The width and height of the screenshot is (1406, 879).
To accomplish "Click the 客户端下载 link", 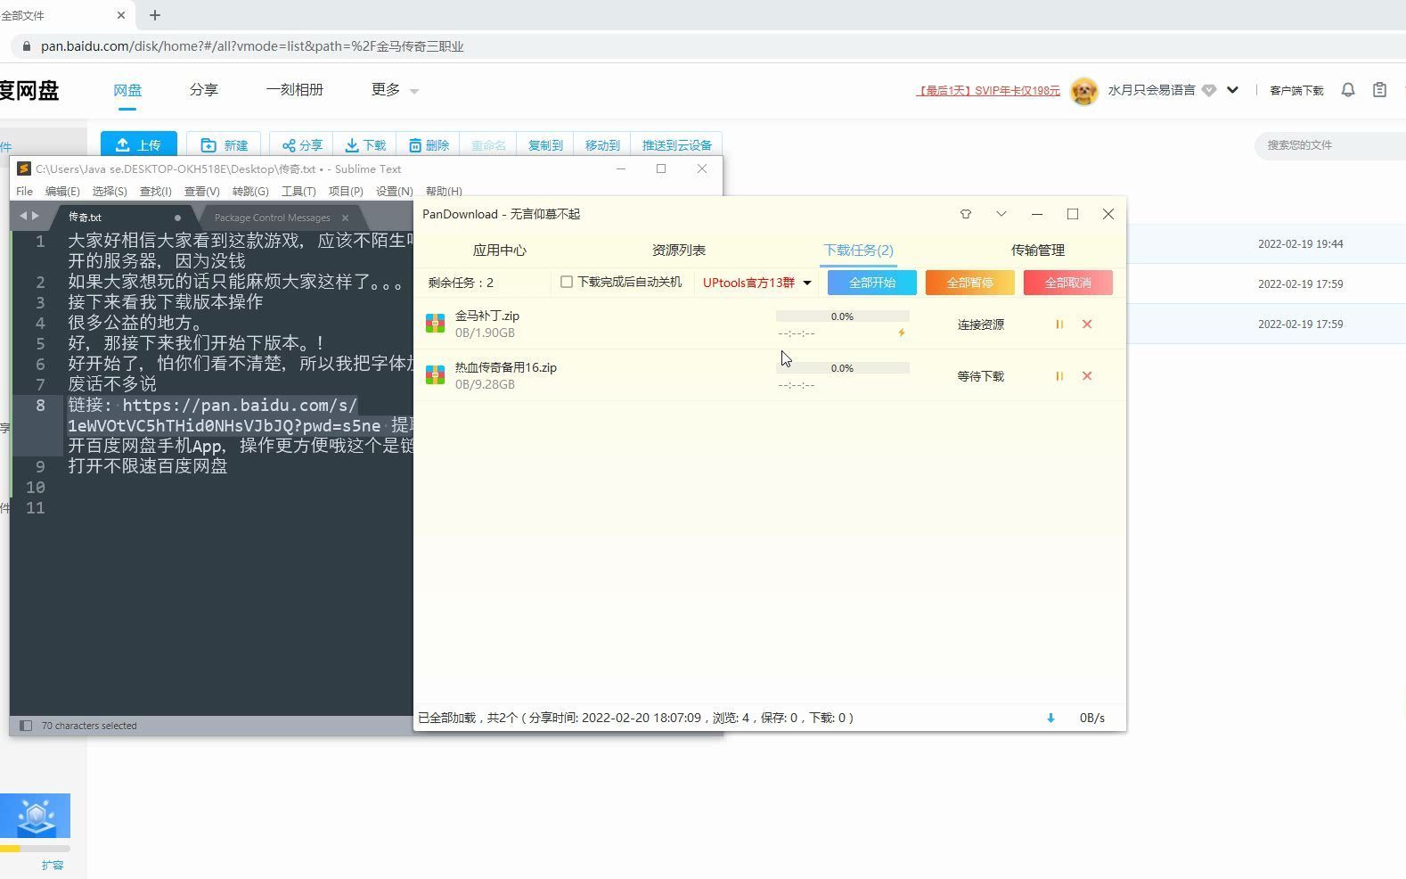I will pyautogui.click(x=1296, y=91).
